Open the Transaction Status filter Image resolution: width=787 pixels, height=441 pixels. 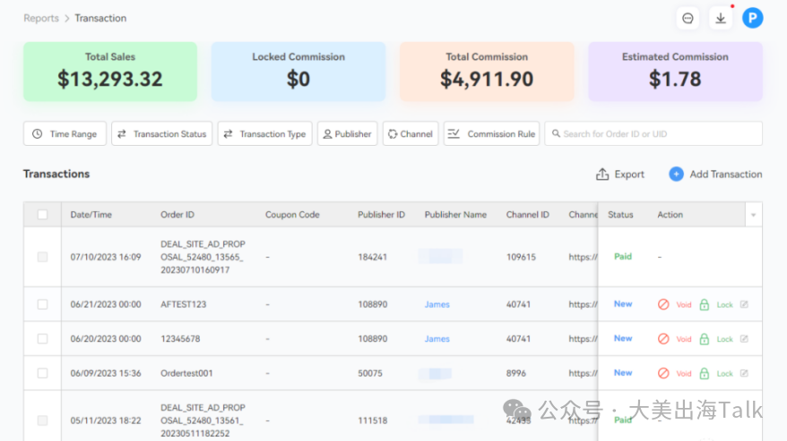[x=161, y=134]
